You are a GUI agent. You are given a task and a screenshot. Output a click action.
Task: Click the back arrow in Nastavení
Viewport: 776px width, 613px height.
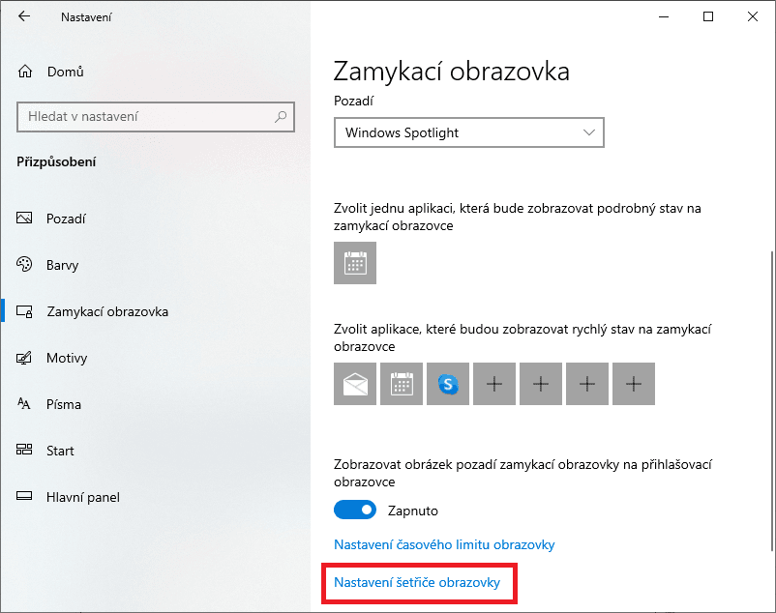coord(24,16)
